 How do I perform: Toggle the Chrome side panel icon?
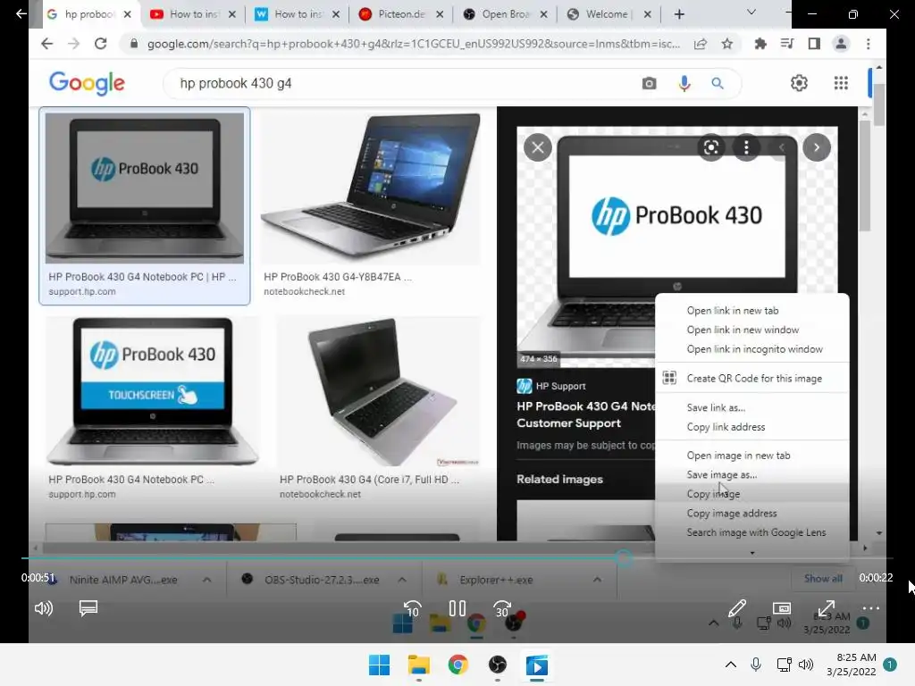coord(814,44)
